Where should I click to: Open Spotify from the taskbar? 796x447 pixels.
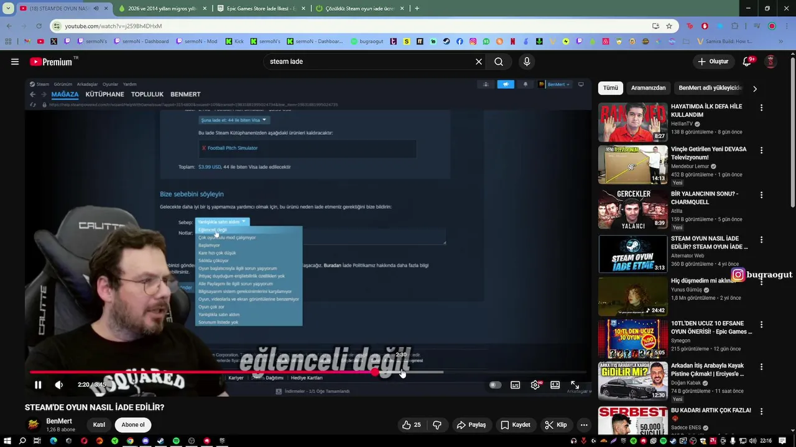(x=176, y=441)
